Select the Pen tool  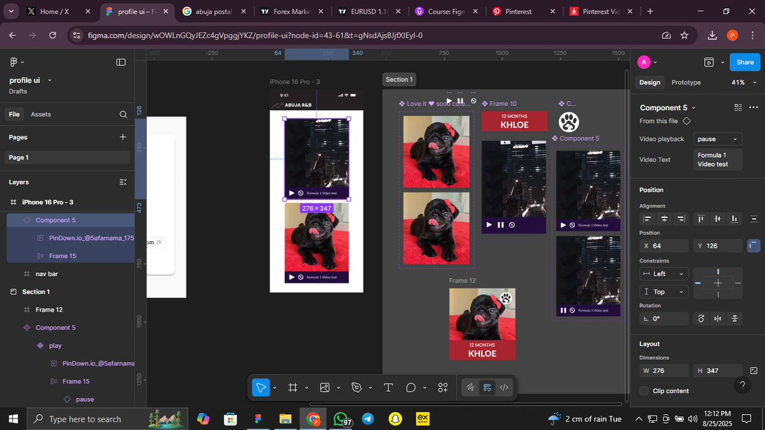356,387
